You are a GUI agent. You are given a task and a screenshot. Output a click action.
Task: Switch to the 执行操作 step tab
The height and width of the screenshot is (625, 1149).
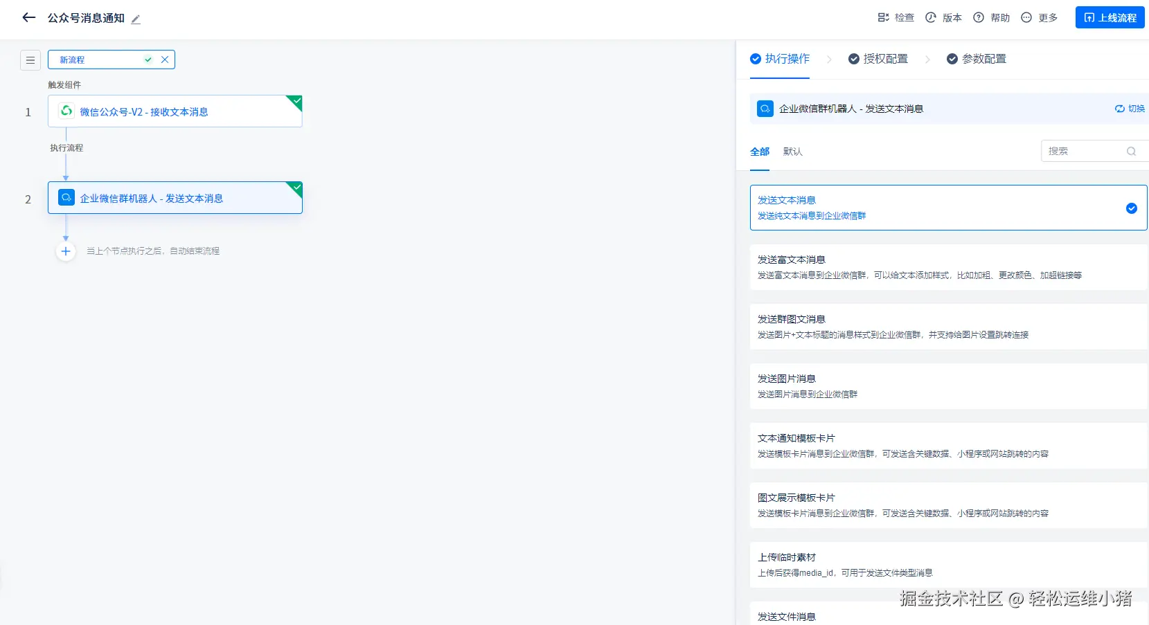click(x=780, y=59)
